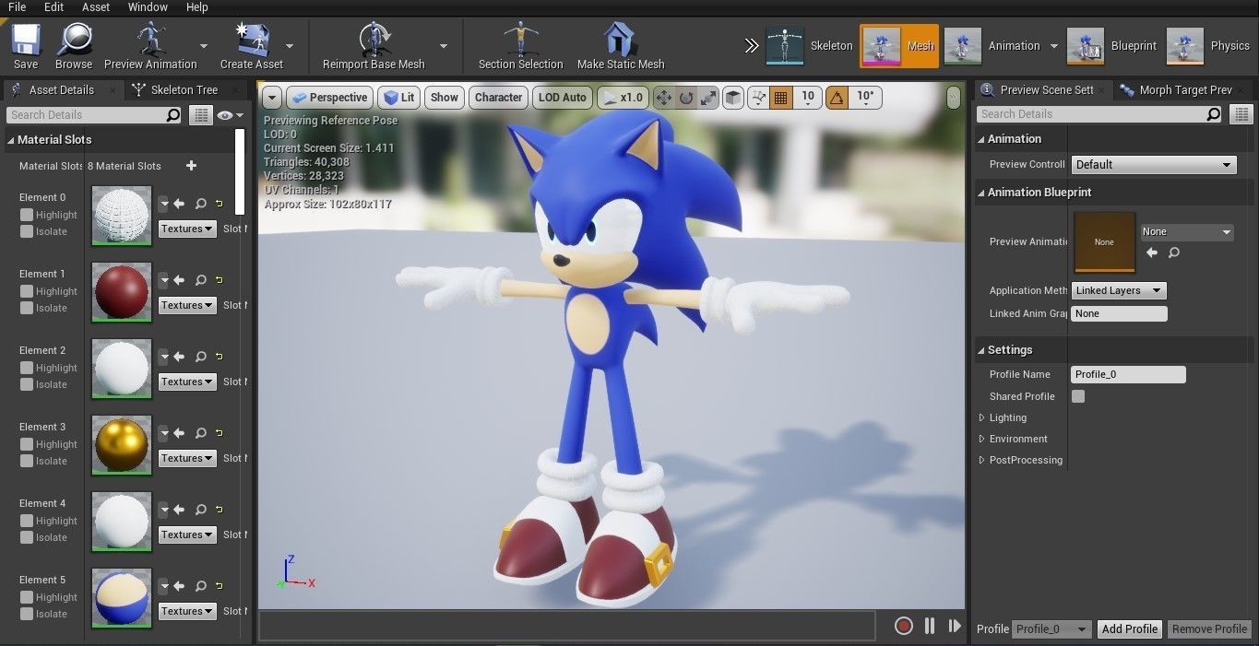Viewport: 1259px width, 646px height.
Task: Open the Profile_0 dropdown at bottom
Action: coord(1052,628)
